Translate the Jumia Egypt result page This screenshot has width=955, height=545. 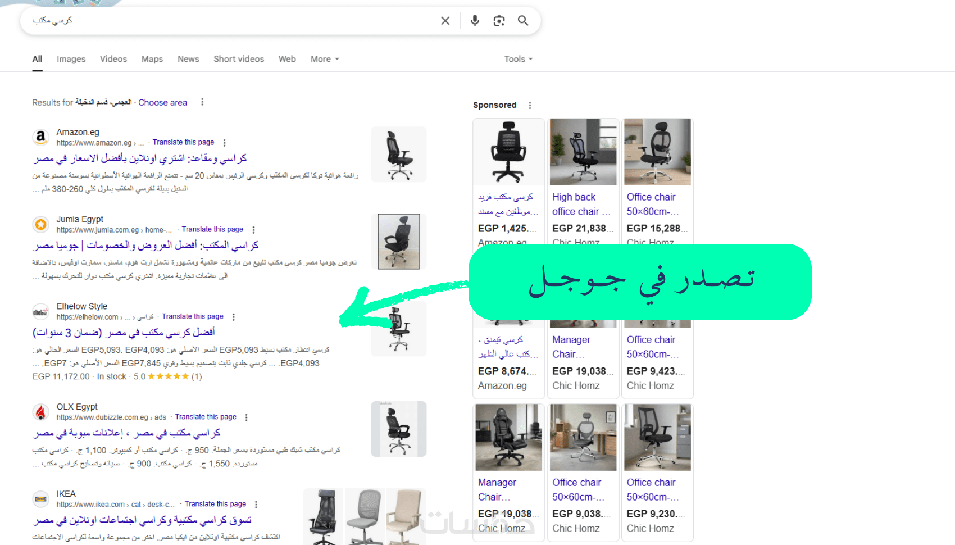(212, 230)
